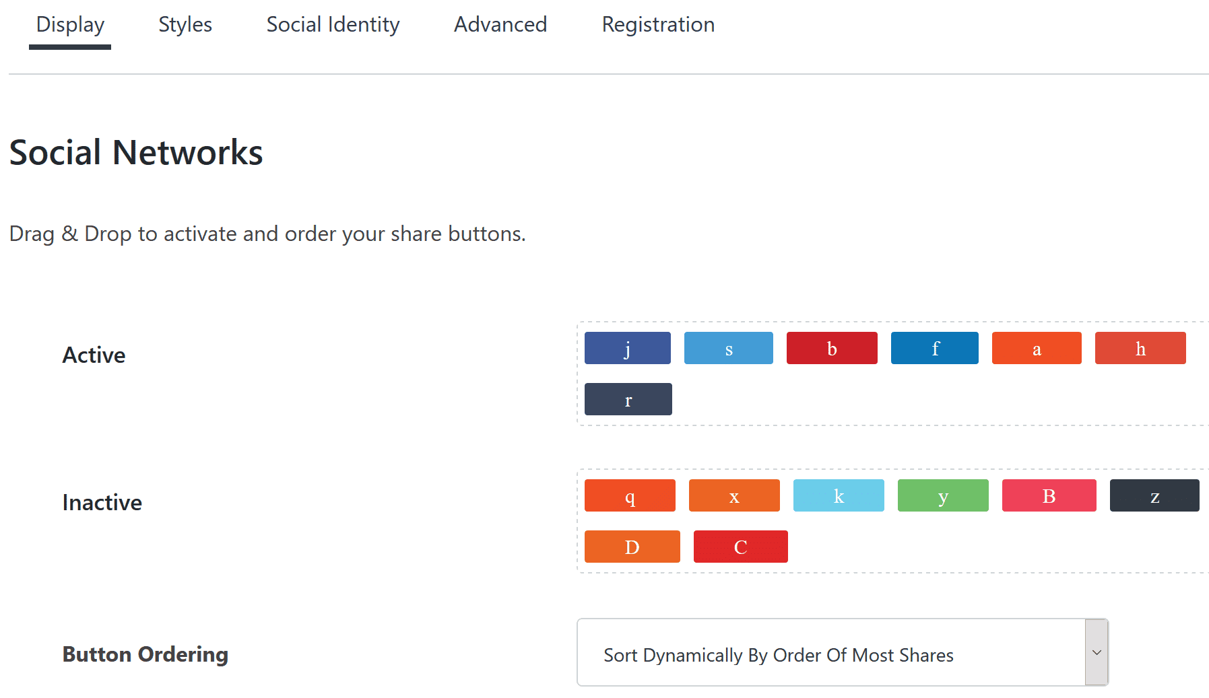Click the red 'C' inactive button

tap(740, 547)
